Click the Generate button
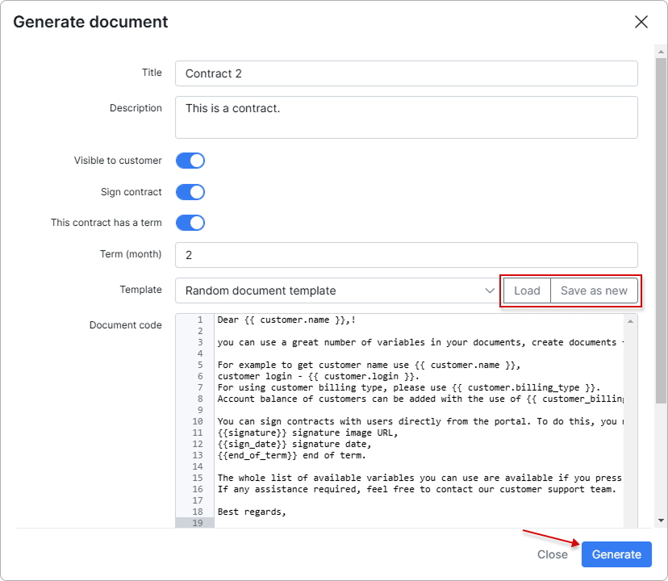668x581 pixels. [616, 554]
